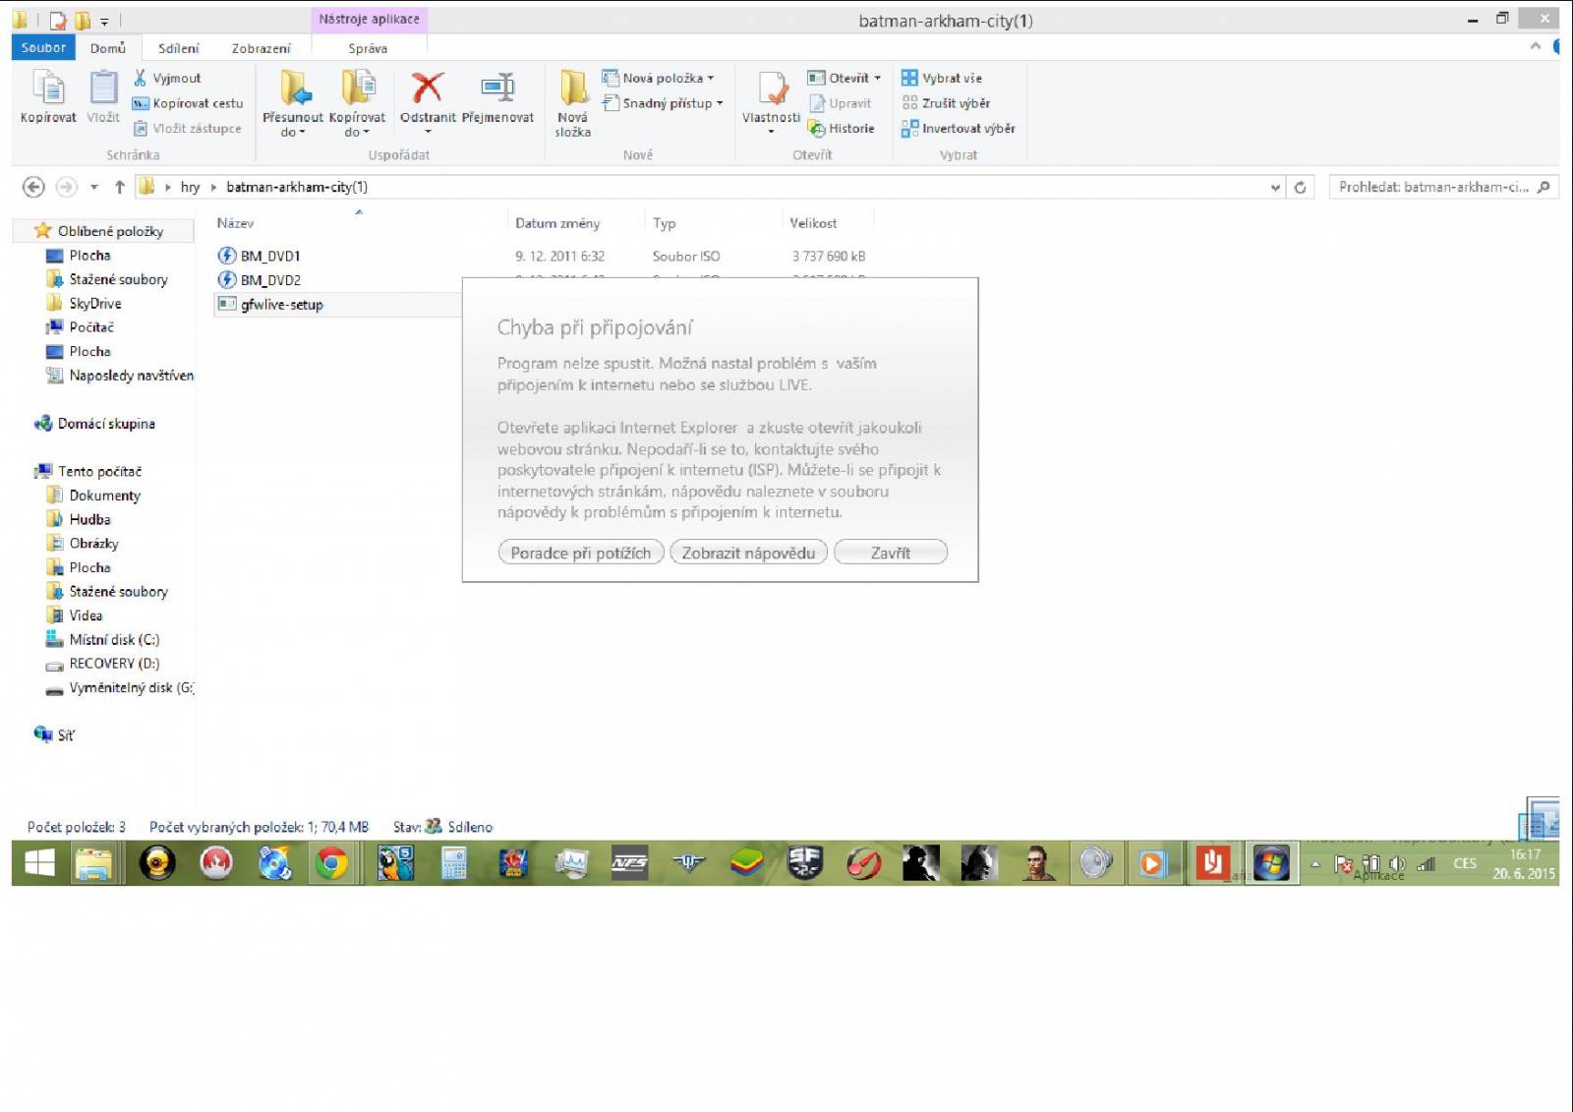The width and height of the screenshot is (1573, 1112).
Task: Select SkyDrive in the navigation pane
Action: (x=94, y=304)
